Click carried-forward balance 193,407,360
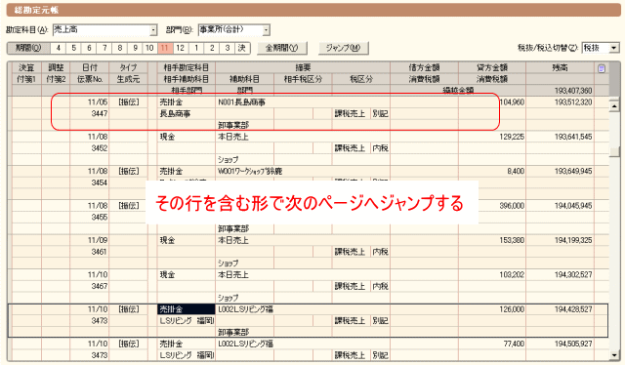Screen dimensions: 625x365 tap(573, 91)
